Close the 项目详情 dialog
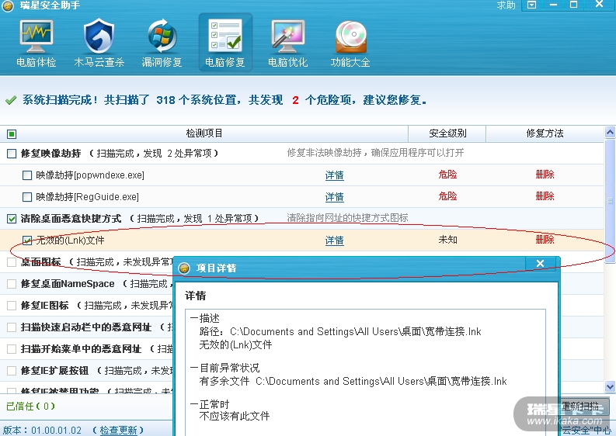The width and height of the screenshot is (616, 436). [x=541, y=263]
